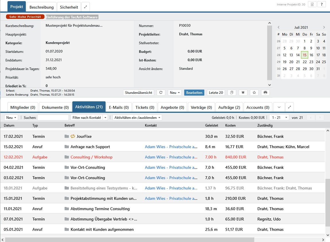330x242 pixels.
Task: Open the help question mark icon
Action: coord(322,4)
